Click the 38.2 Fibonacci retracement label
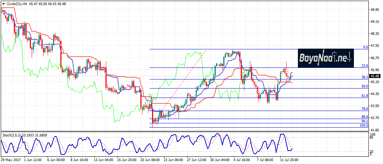The width and height of the screenshot is (383, 164). point(365,77)
